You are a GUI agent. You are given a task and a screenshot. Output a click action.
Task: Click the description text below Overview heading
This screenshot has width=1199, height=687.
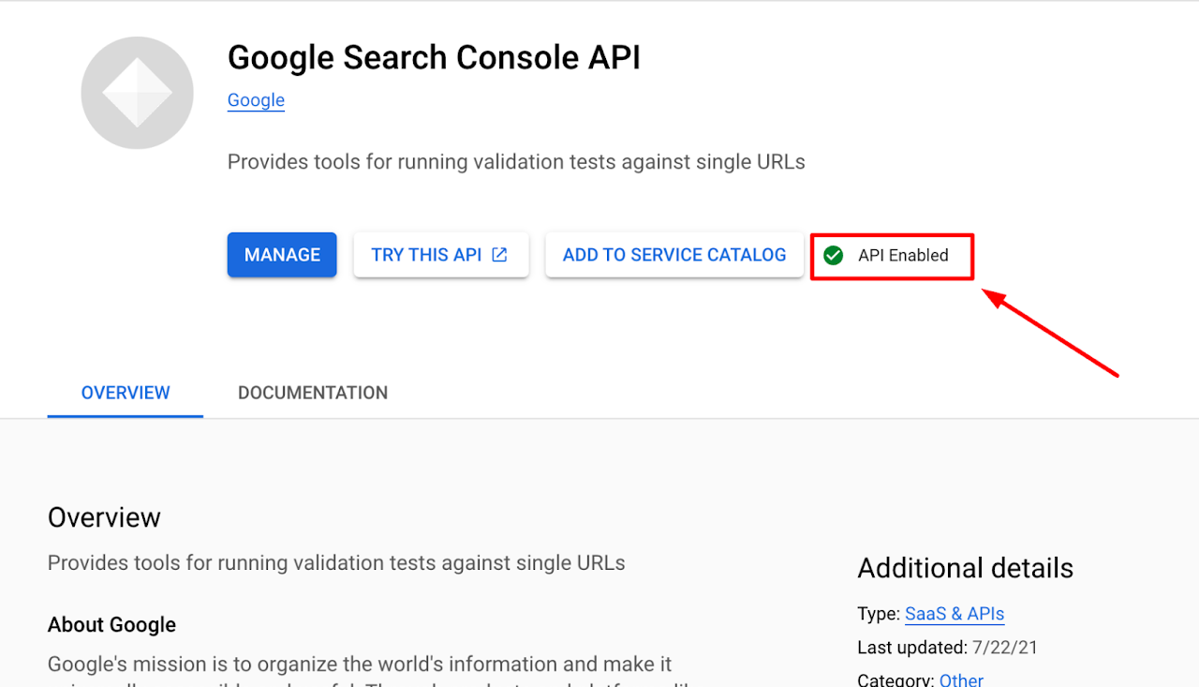pos(336,562)
